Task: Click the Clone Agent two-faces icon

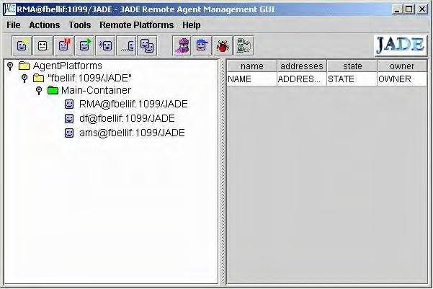Action: [148, 45]
